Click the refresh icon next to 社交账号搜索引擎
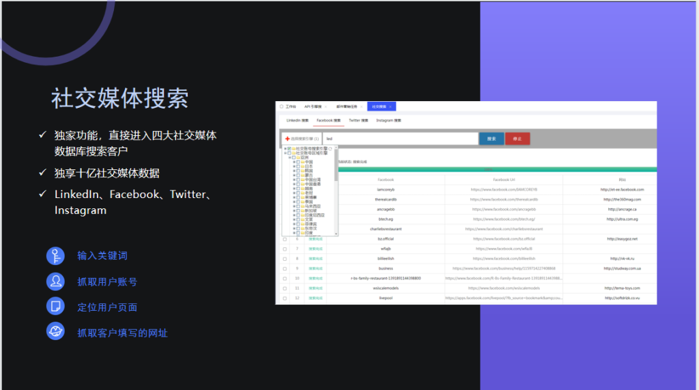The image size is (699, 390). pos(330,148)
